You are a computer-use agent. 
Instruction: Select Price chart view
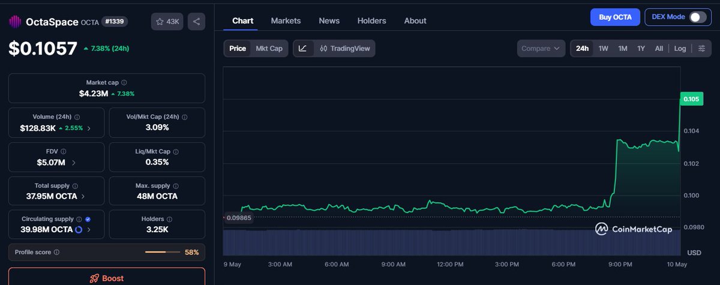pyautogui.click(x=238, y=49)
